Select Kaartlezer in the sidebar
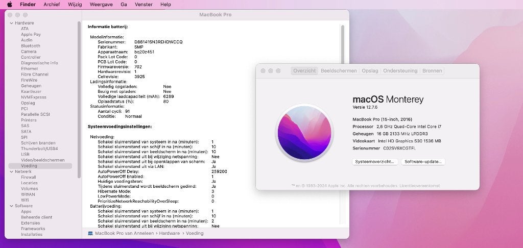523x248 pixels. click(31, 92)
